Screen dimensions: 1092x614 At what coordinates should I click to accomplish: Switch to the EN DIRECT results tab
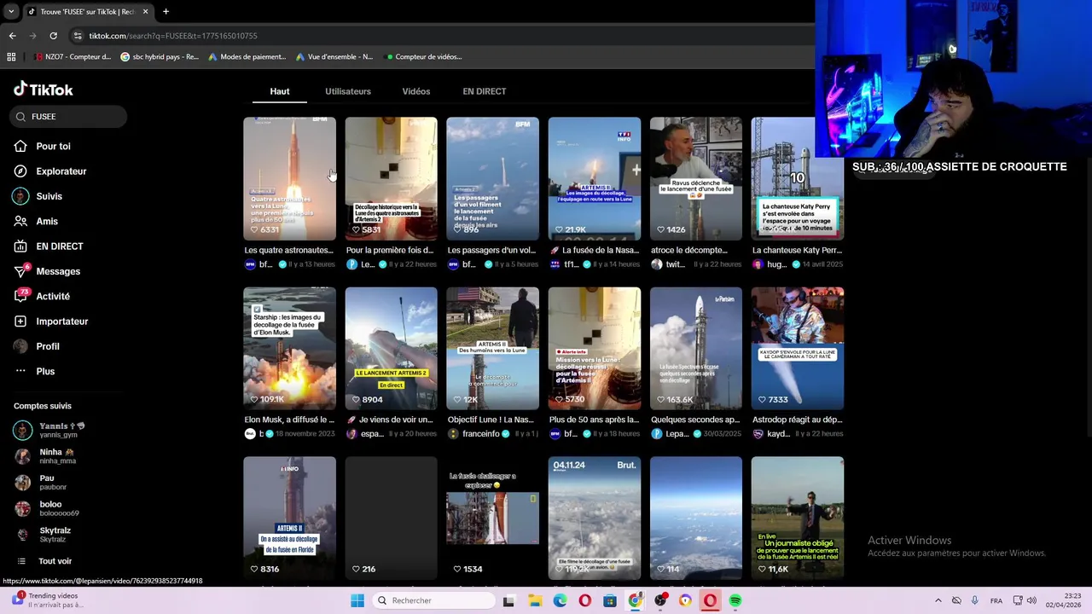(x=485, y=91)
